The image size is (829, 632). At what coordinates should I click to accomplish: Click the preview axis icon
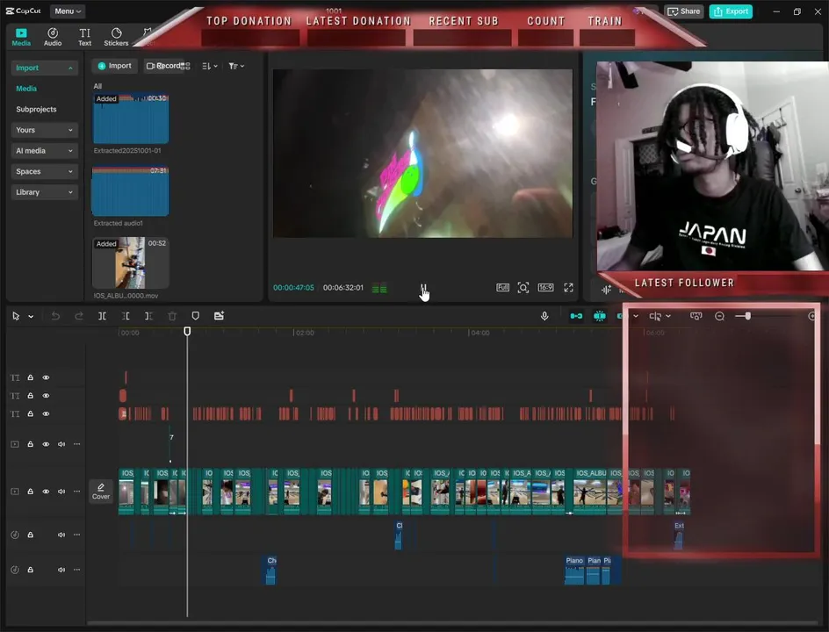[x=656, y=316]
